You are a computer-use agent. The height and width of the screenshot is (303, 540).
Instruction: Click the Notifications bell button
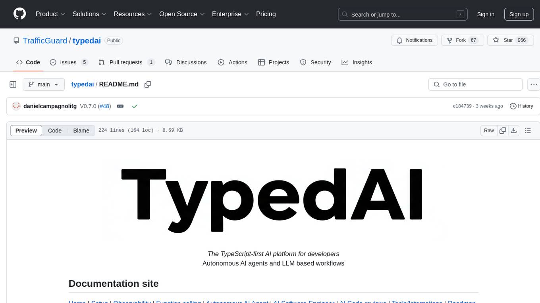[415, 40]
